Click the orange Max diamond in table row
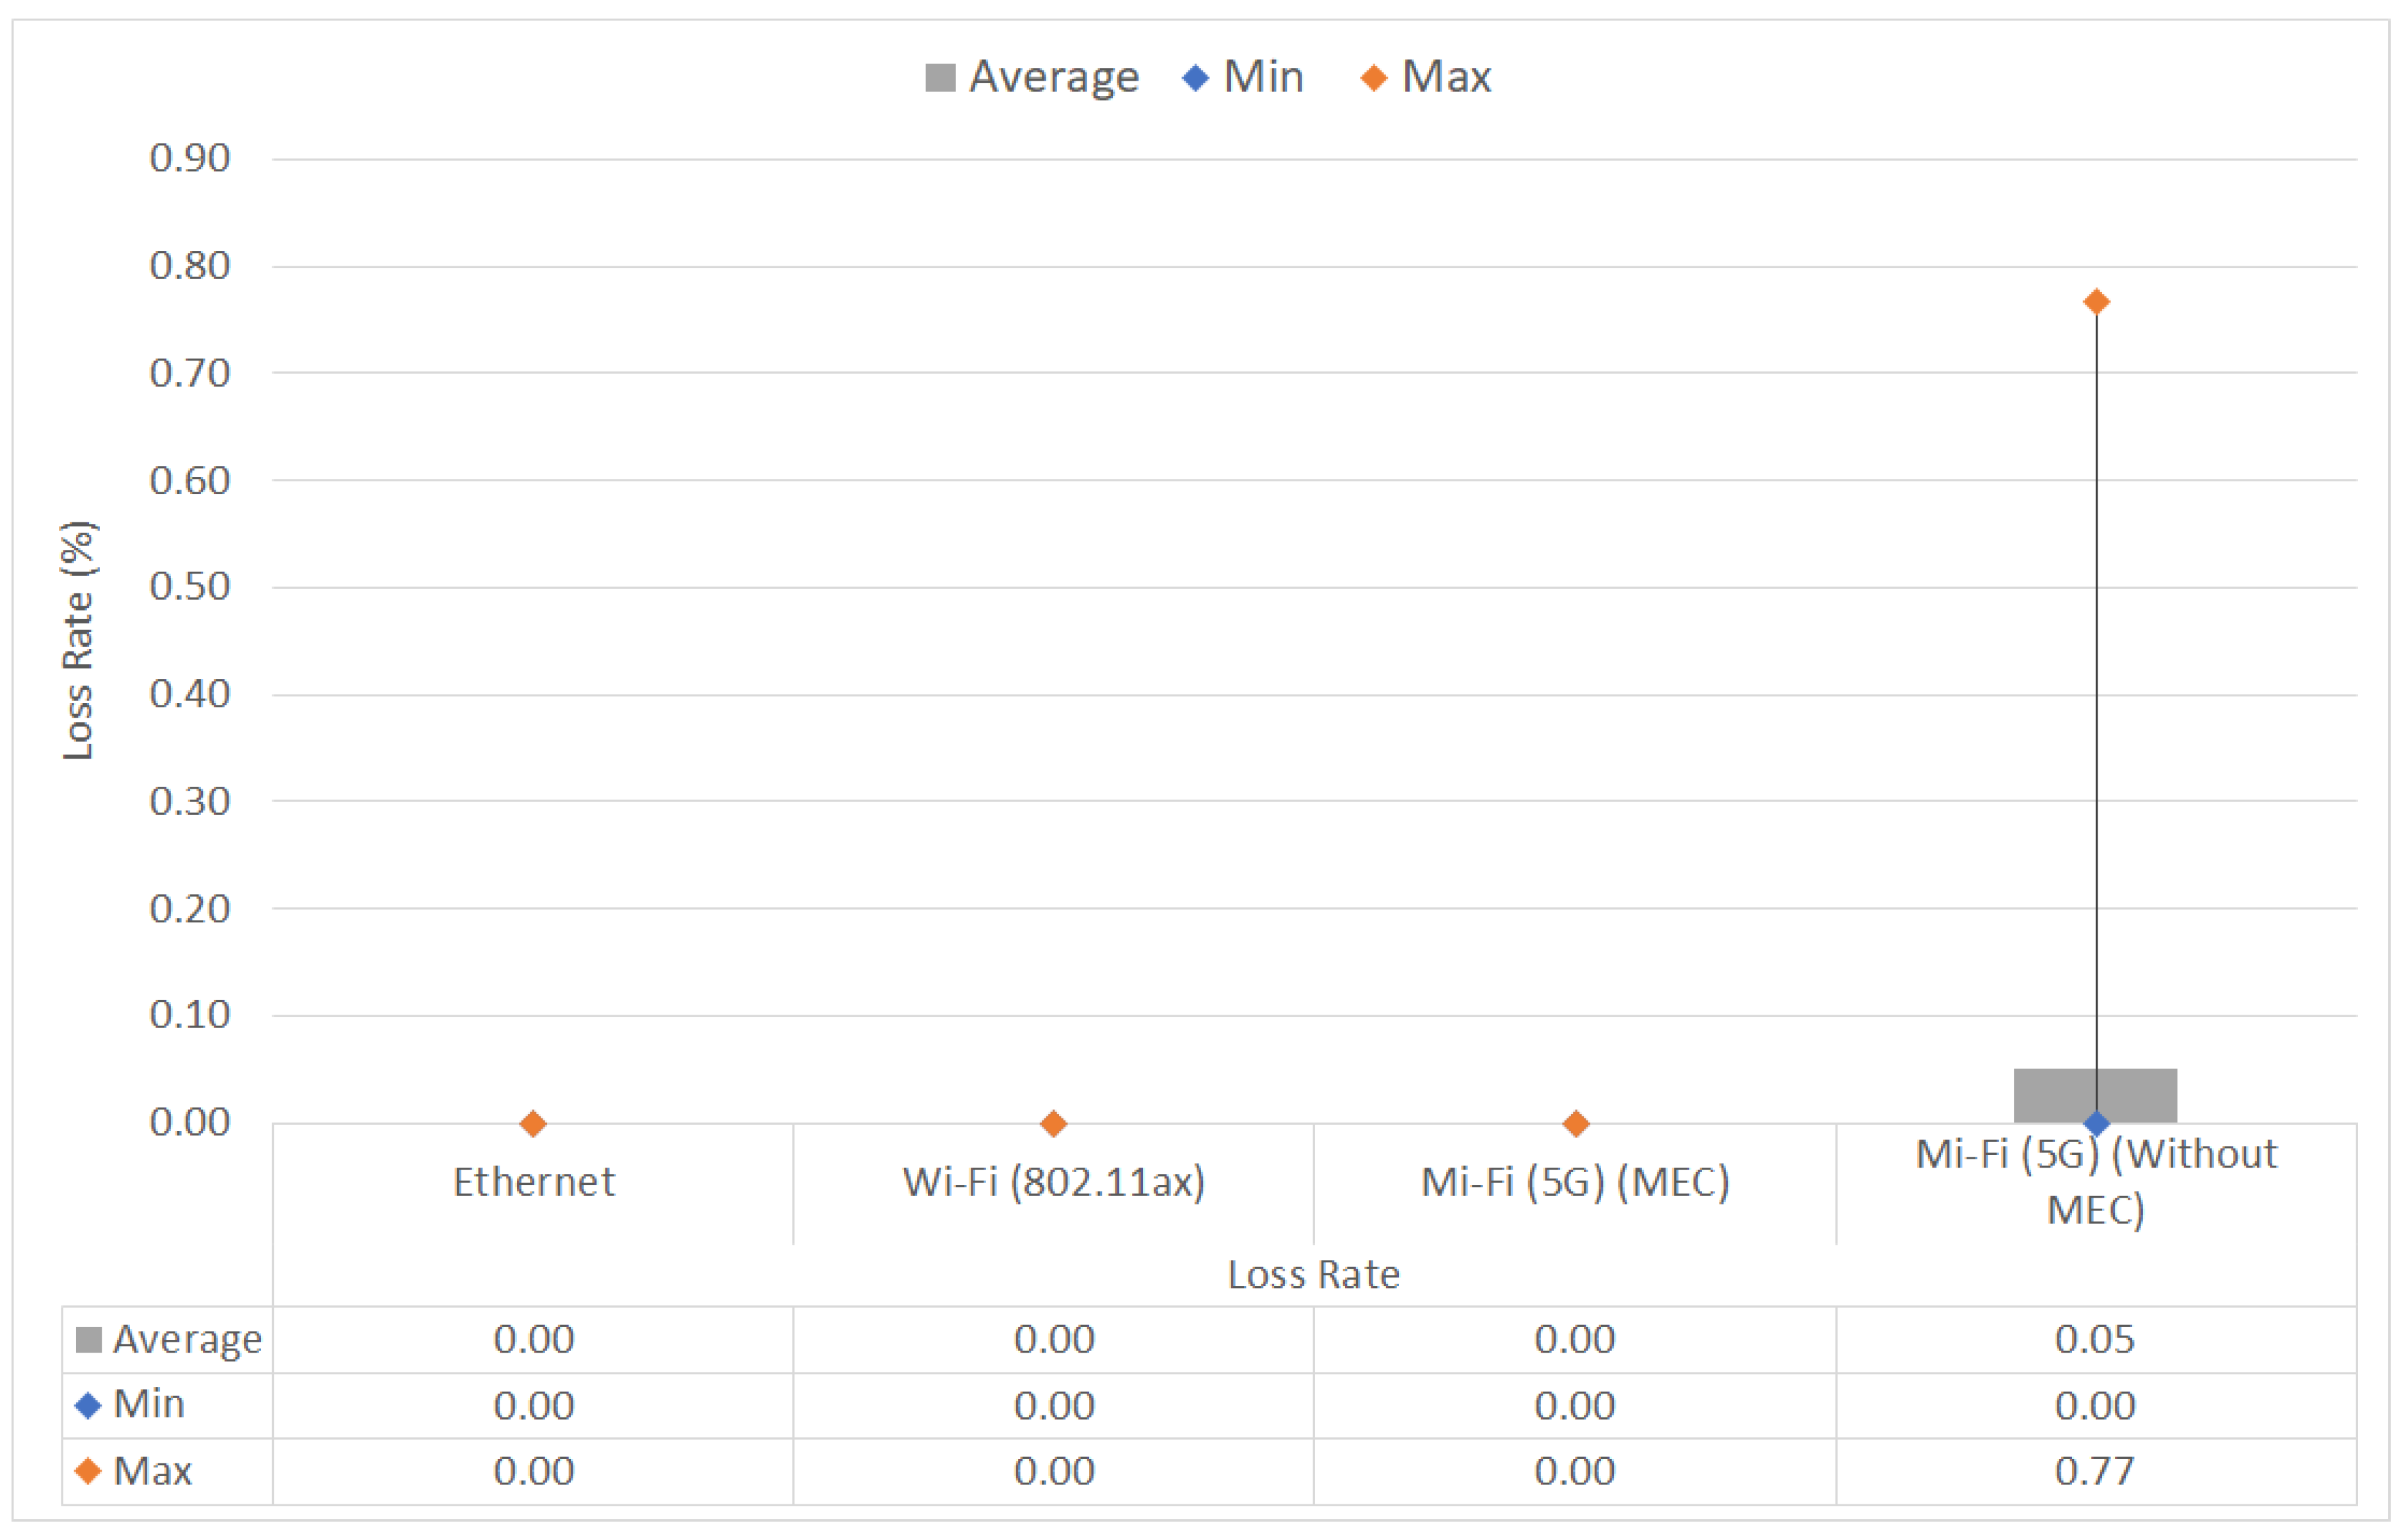Image resolution: width=2408 pixels, height=1537 pixels. [88, 1471]
